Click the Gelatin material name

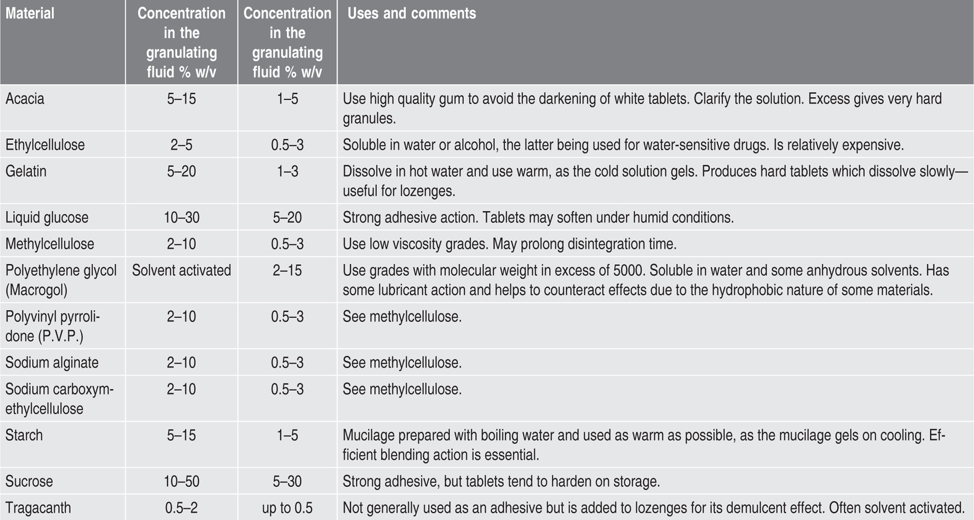26,171
